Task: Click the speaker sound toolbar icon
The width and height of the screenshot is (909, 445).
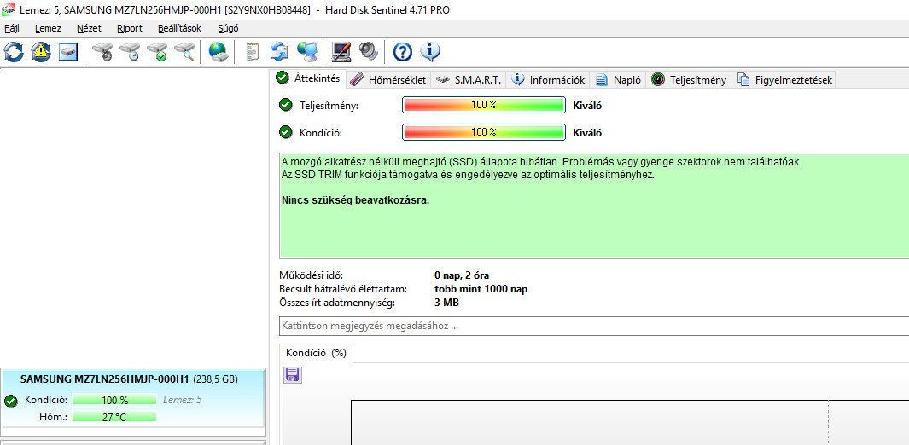Action: (x=368, y=52)
